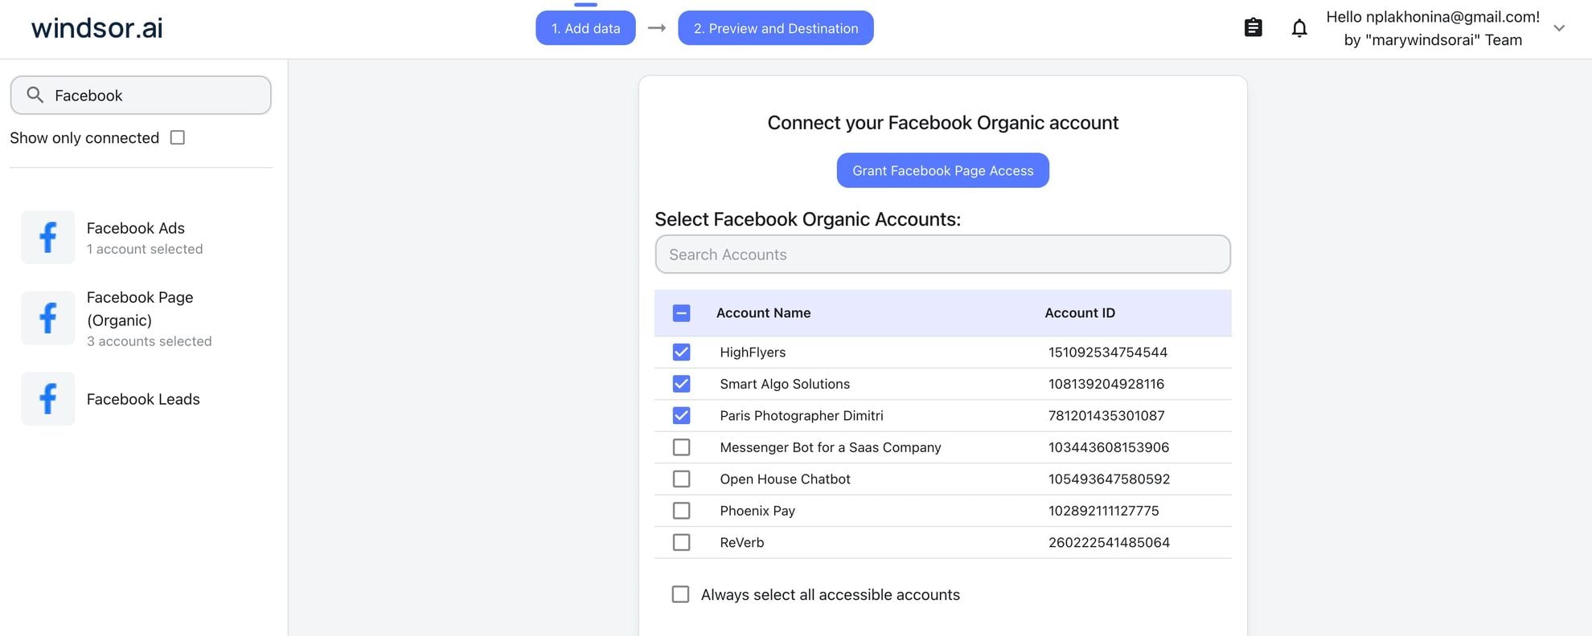Click account ID 151092534754544

pyautogui.click(x=1108, y=352)
